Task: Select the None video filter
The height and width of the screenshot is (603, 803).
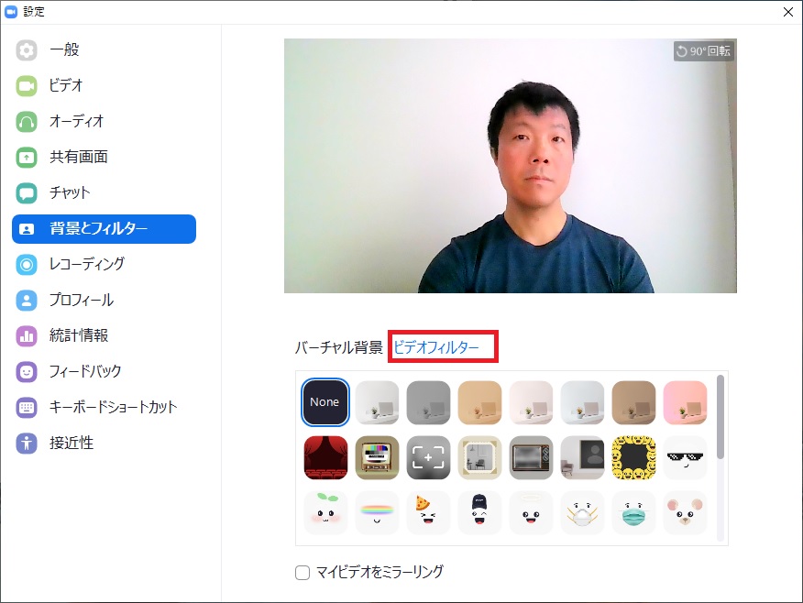Action: click(325, 402)
